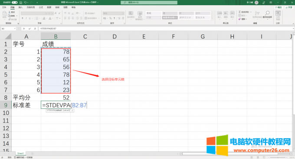Switch to the Formulas ribbon tab
This screenshot has width=295, height=159.
(x=41, y=7)
